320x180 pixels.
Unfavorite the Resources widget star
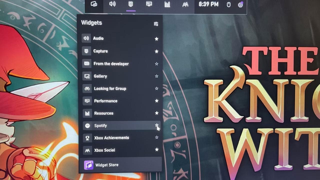click(x=156, y=113)
